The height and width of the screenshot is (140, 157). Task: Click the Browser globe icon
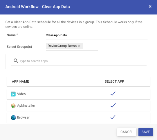point(13,117)
